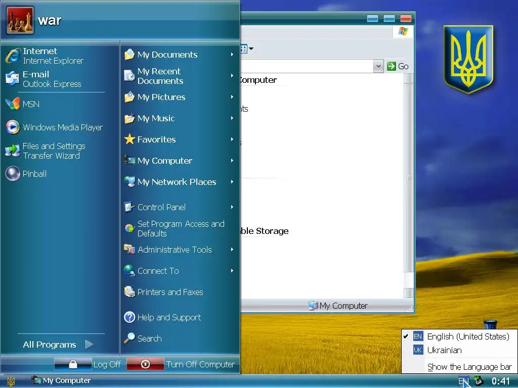Viewport: 518px width, 388px height.
Task: Open My Recent Documents icon
Action: click(x=129, y=76)
